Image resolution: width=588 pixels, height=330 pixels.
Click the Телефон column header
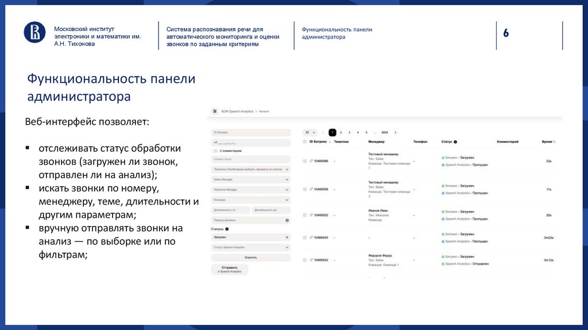click(x=420, y=142)
